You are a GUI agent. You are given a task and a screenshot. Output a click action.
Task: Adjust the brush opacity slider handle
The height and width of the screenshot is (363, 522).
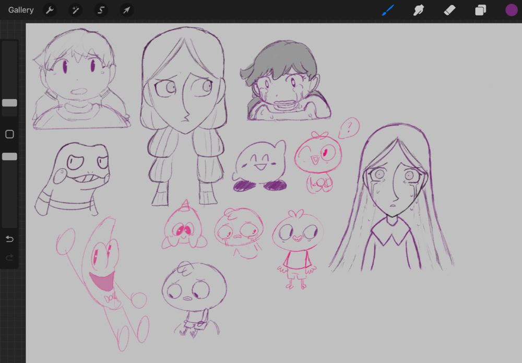[x=9, y=157]
